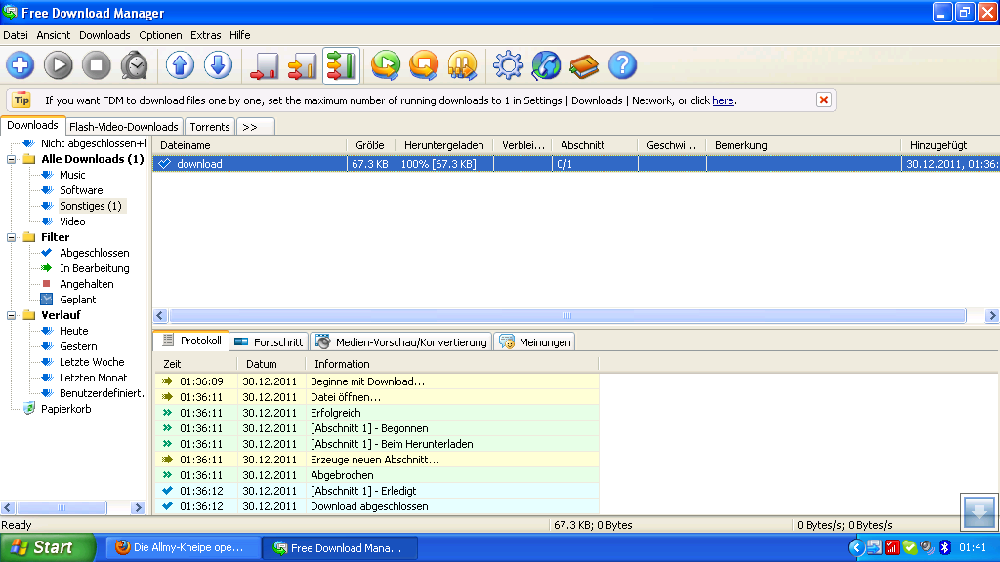This screenshot has height=562, width=1000.
Task: Click the 'here' link in tip bar
Action: click(x=723, y=100)
